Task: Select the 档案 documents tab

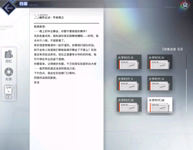Action: pos(9,92)
